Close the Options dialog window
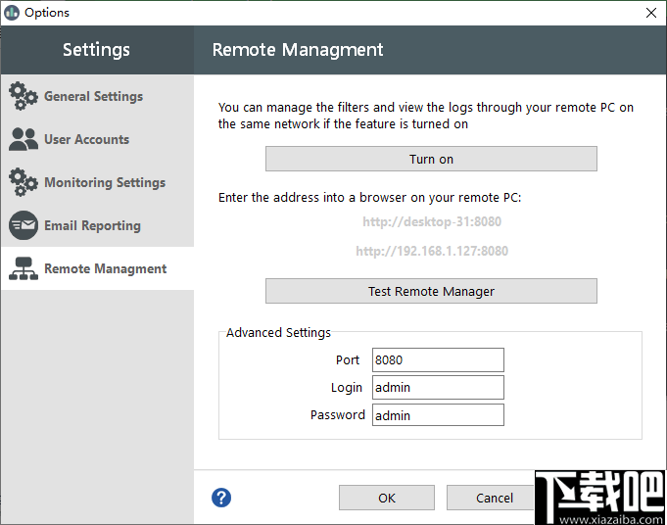The width and height of the screenshot is (667, 525). 650,13
